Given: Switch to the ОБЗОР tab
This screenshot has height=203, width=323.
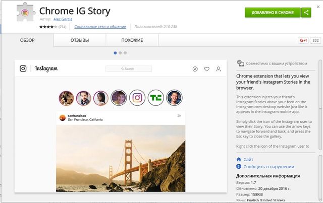Looking at the screenshot, I should (x=27, y=40).
